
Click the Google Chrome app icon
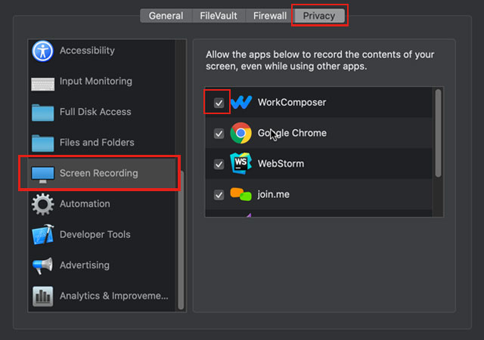241,133
